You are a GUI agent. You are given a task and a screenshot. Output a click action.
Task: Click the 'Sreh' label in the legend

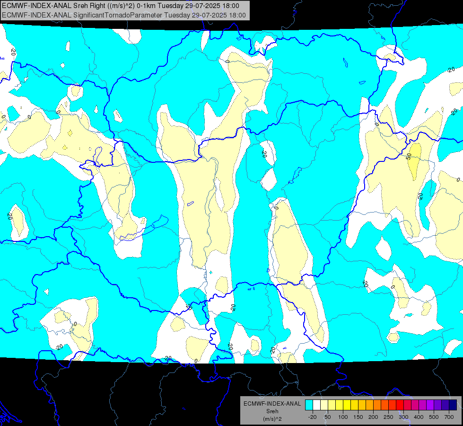point(272,411)
